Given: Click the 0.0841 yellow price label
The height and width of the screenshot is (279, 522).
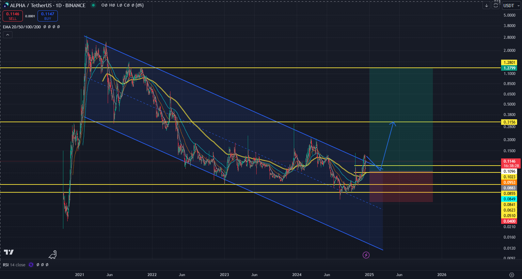Looking at the screenshot, I should coord(509,204).
